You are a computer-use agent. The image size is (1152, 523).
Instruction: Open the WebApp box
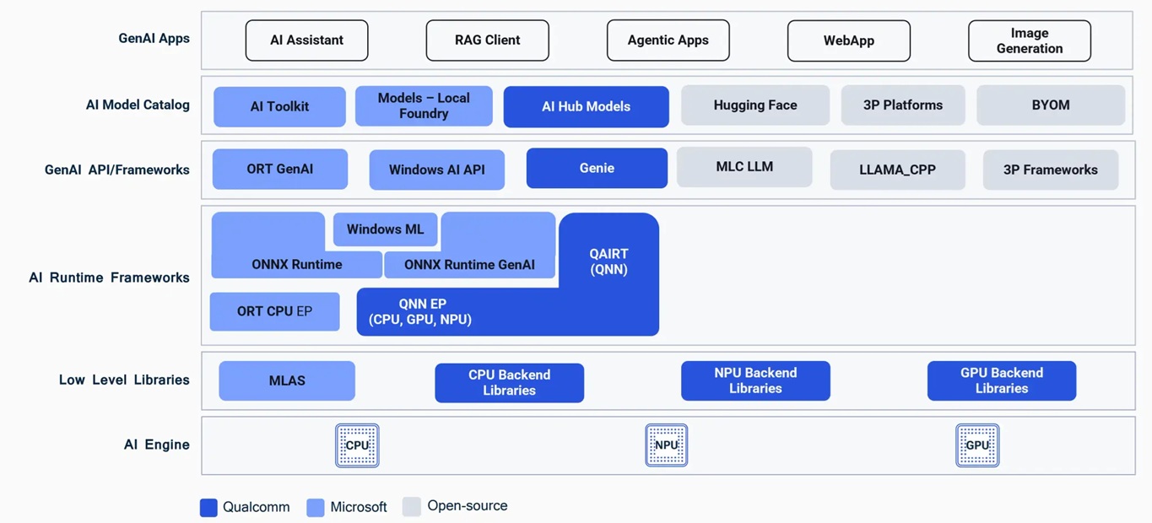coord(848,40)
